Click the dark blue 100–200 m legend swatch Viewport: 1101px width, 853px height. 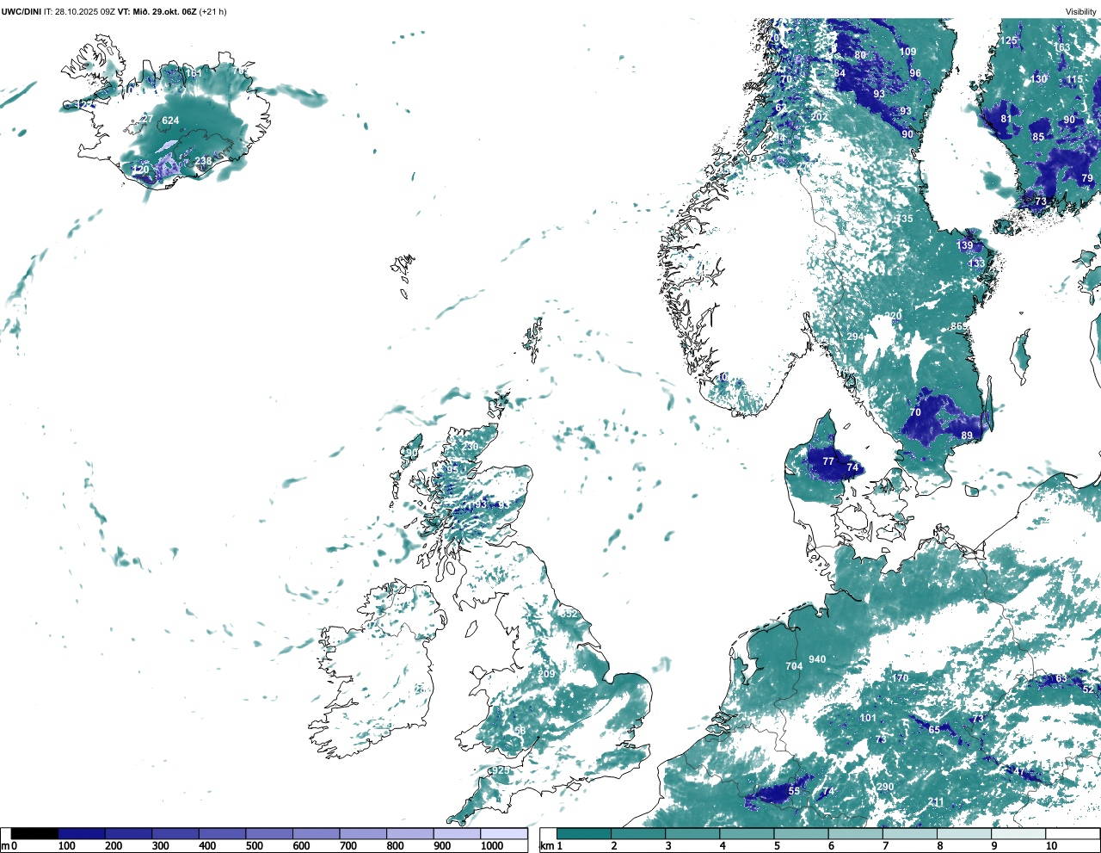click(82, 833)
